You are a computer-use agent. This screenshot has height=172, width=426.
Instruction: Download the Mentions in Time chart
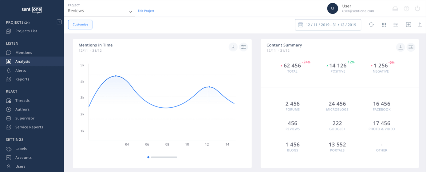click(x=233, y=47)
